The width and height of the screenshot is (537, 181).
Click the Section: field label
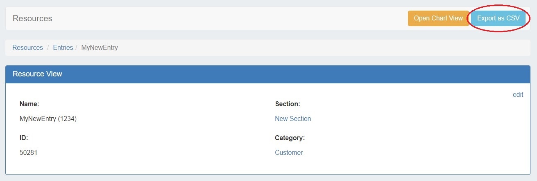pos(288,104)
